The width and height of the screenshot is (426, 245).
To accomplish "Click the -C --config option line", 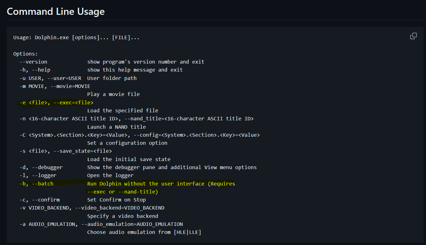I will pos(140,135).
